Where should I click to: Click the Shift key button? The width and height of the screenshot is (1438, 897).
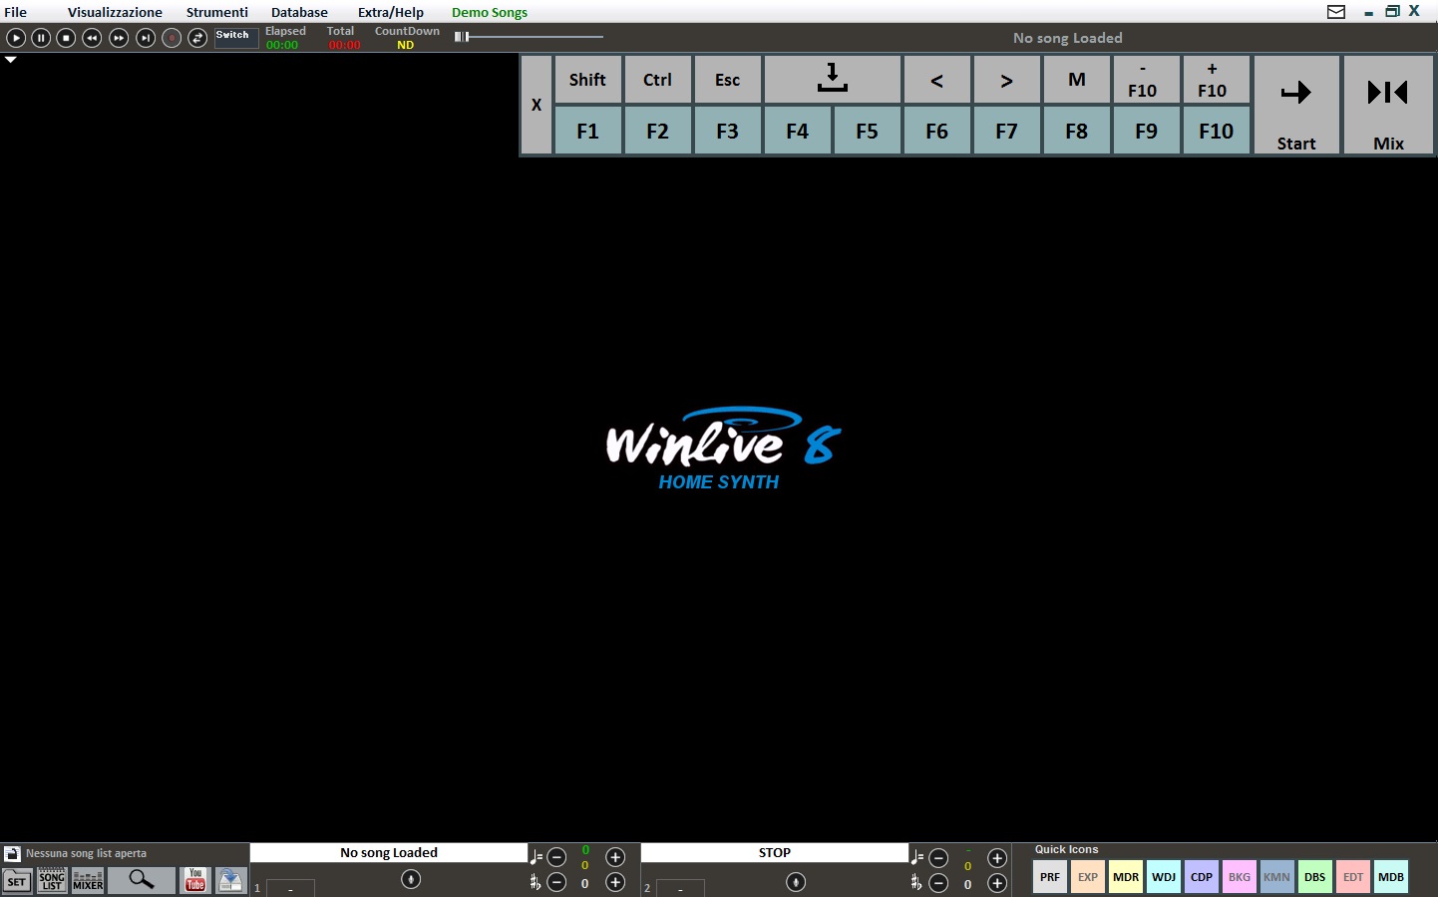tap(587, 80)
